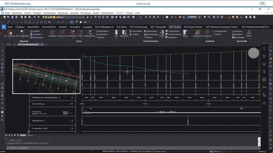Click the Querprofile Extras icon
The width and height of the screenshot is (273, 153).
tap(249, 32)
